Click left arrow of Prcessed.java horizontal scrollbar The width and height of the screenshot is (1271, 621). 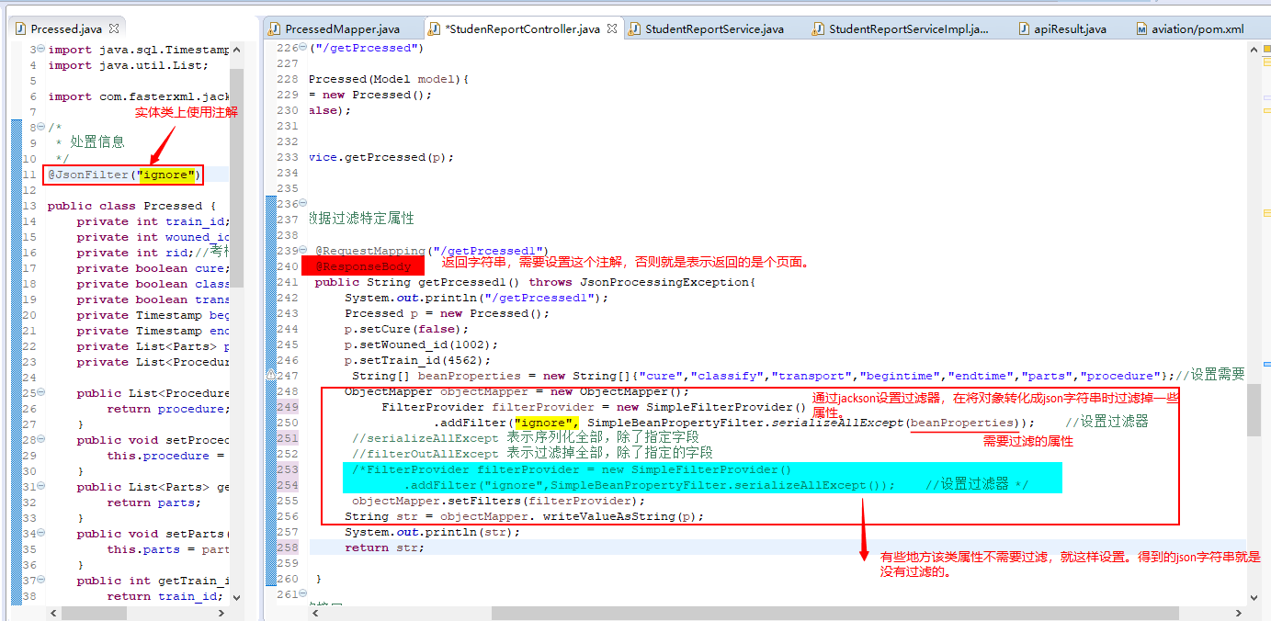click(x=53, y=613)
